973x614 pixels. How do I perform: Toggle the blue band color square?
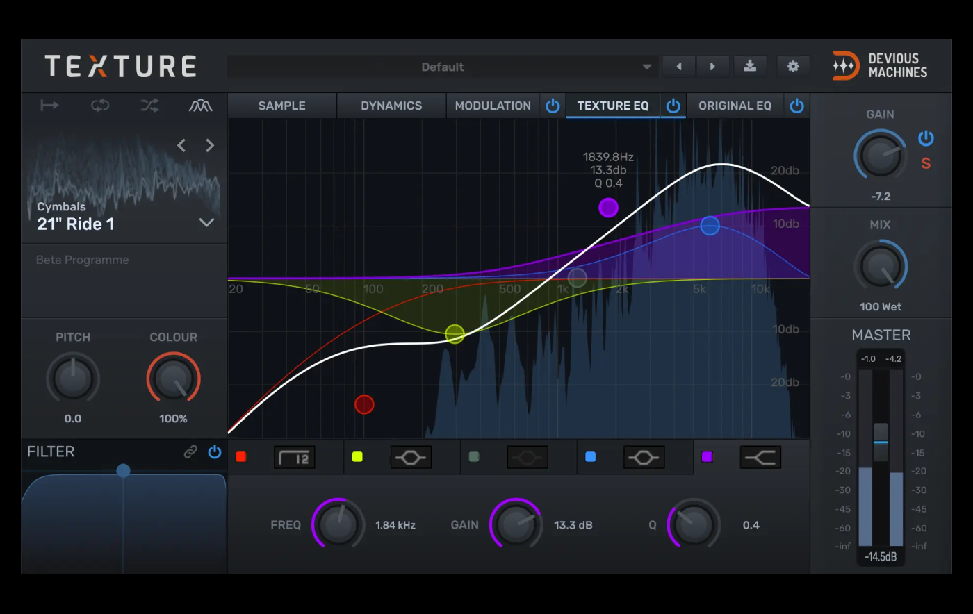point(590,457)
